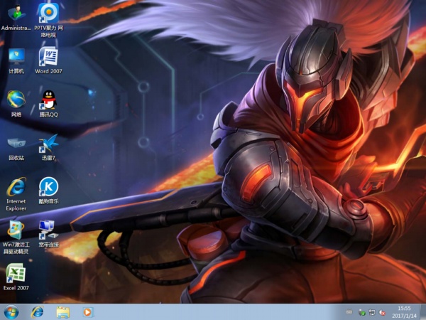Click the Show Desktop strip beside the clock
This screenshot has height=320, width=426.
coord(422,312)
